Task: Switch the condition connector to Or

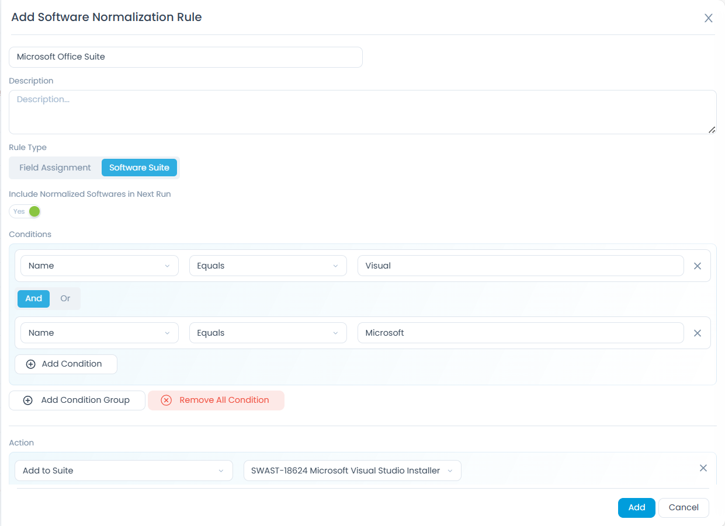Action: pyautogui.click(x=65, y=298)
